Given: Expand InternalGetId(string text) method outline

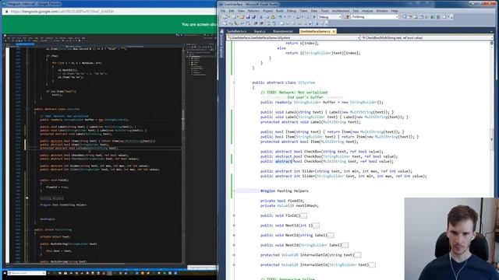Looking at the screenshot, I should click(x=234, y=255).
